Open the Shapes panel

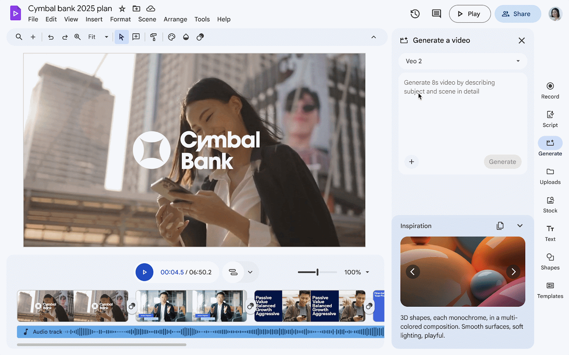pos(550,261)
